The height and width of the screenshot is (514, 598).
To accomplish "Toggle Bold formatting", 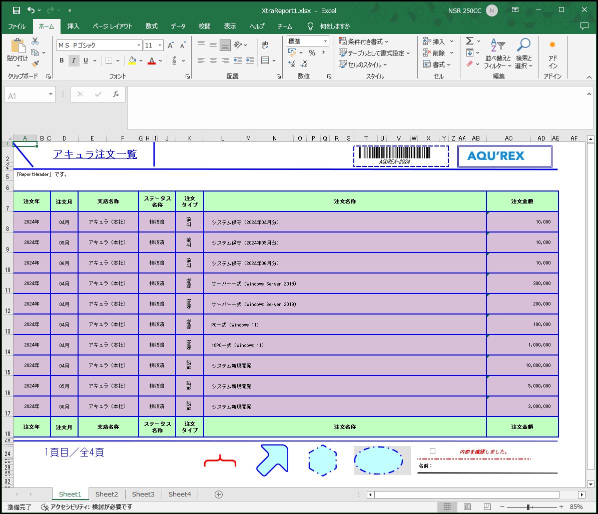I will click(62, 60).
